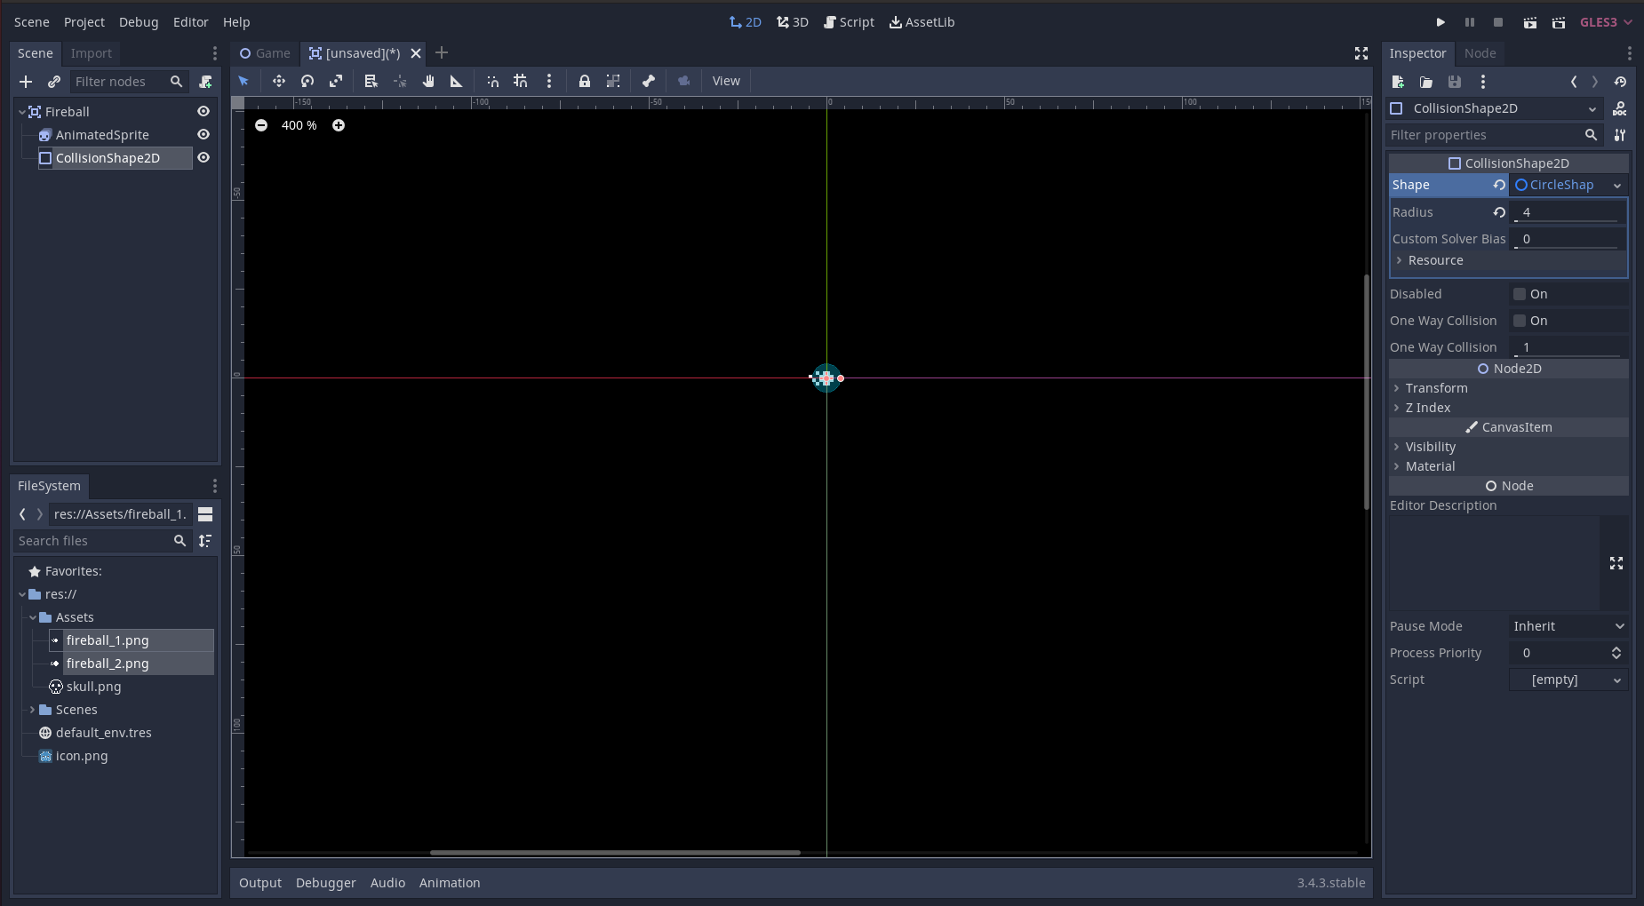
Task: Open the Pause Mode dropdown
Action: click(1568, 626)
